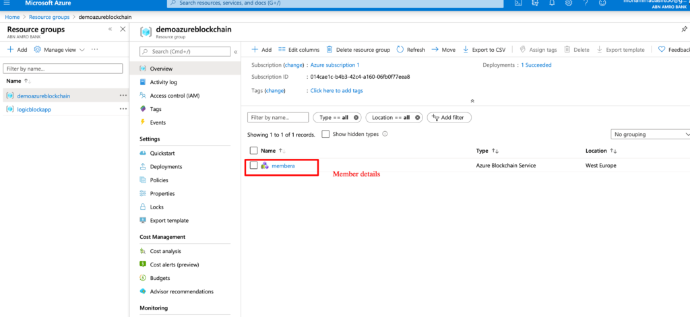Sort resources by Type column
Image resolution: width=690 pixels, height=317 pixels.
pyautogui.click(x=487, y=151)
